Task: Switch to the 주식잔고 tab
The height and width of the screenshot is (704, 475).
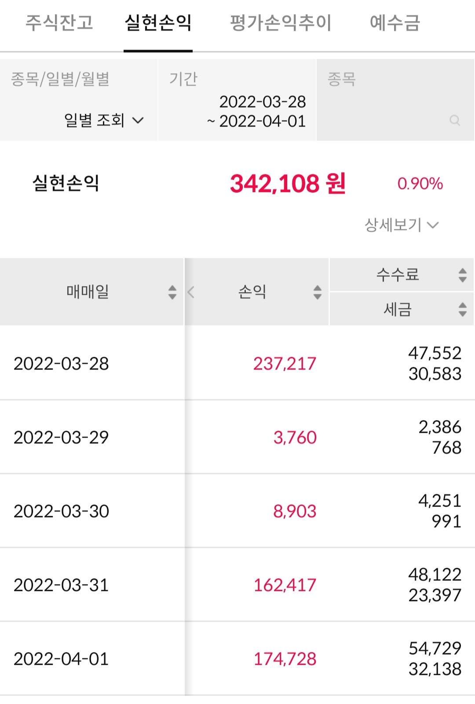Action: pyautogui.click(x=59, y=23)
